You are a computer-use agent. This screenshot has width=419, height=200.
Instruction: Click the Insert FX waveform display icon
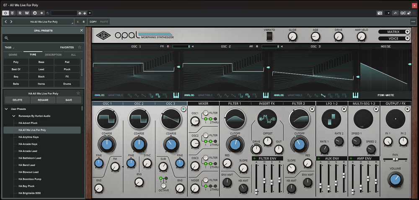267,119
